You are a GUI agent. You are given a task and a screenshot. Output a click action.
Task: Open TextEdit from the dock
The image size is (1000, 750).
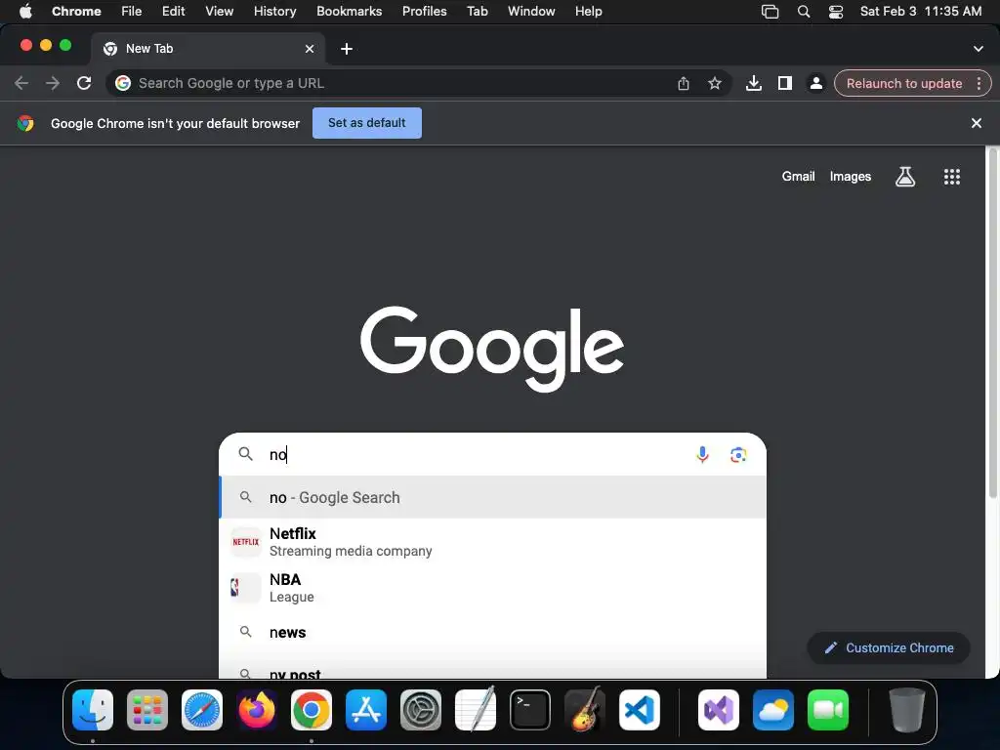point(476,710)
